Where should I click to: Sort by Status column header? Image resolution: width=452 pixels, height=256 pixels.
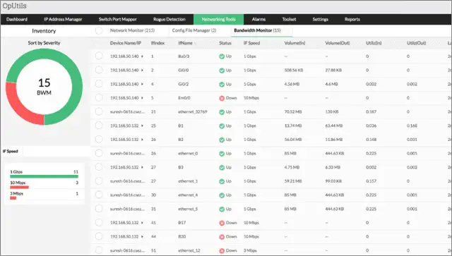[225, 43]
